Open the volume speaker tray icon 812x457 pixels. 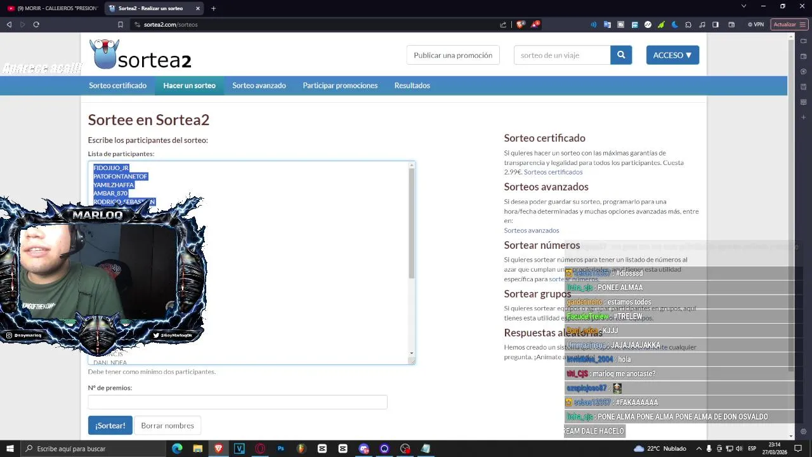coord(739,449)
